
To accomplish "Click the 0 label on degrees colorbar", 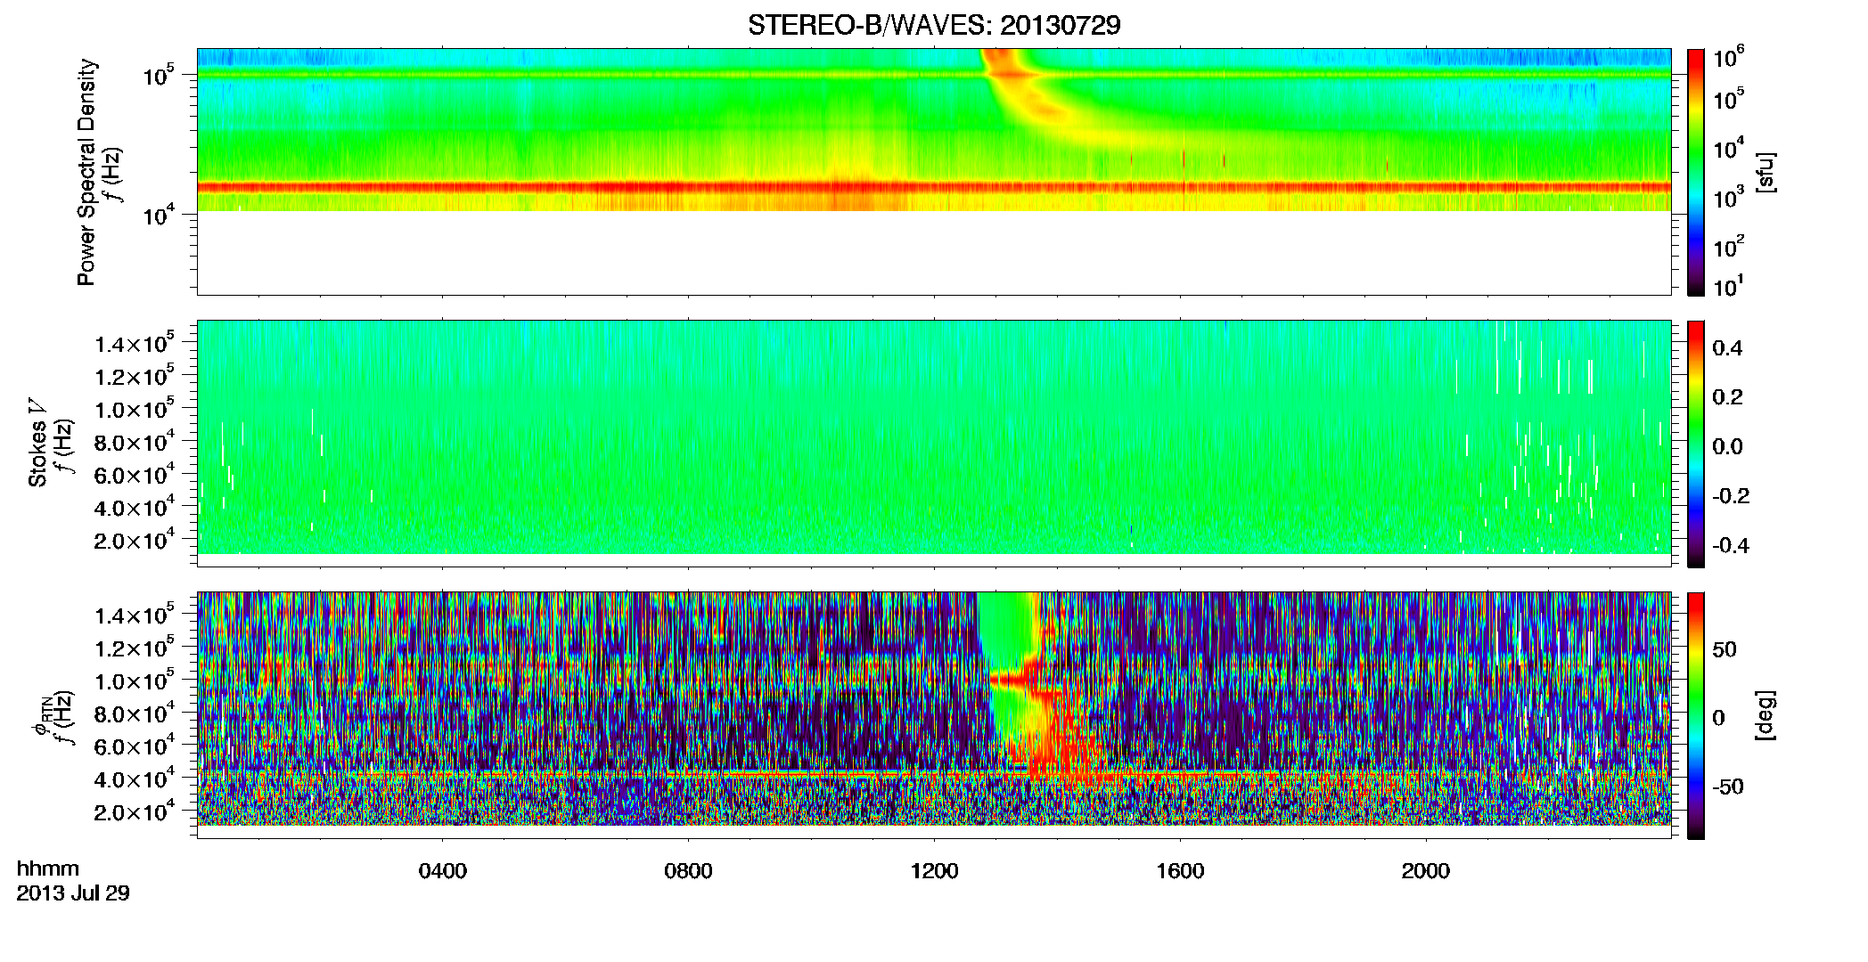I will [x=1719, y=718].
